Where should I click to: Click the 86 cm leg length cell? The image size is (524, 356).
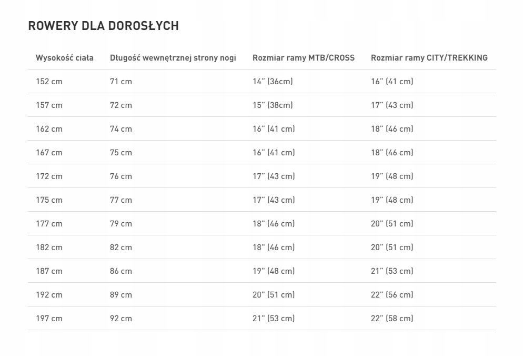click(121, 271)
